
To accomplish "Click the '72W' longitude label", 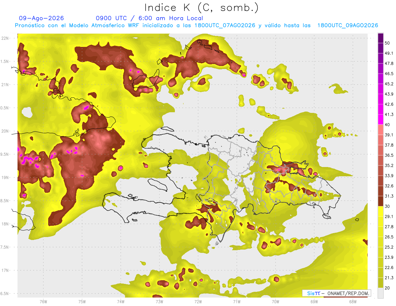I will pos(198,302).
